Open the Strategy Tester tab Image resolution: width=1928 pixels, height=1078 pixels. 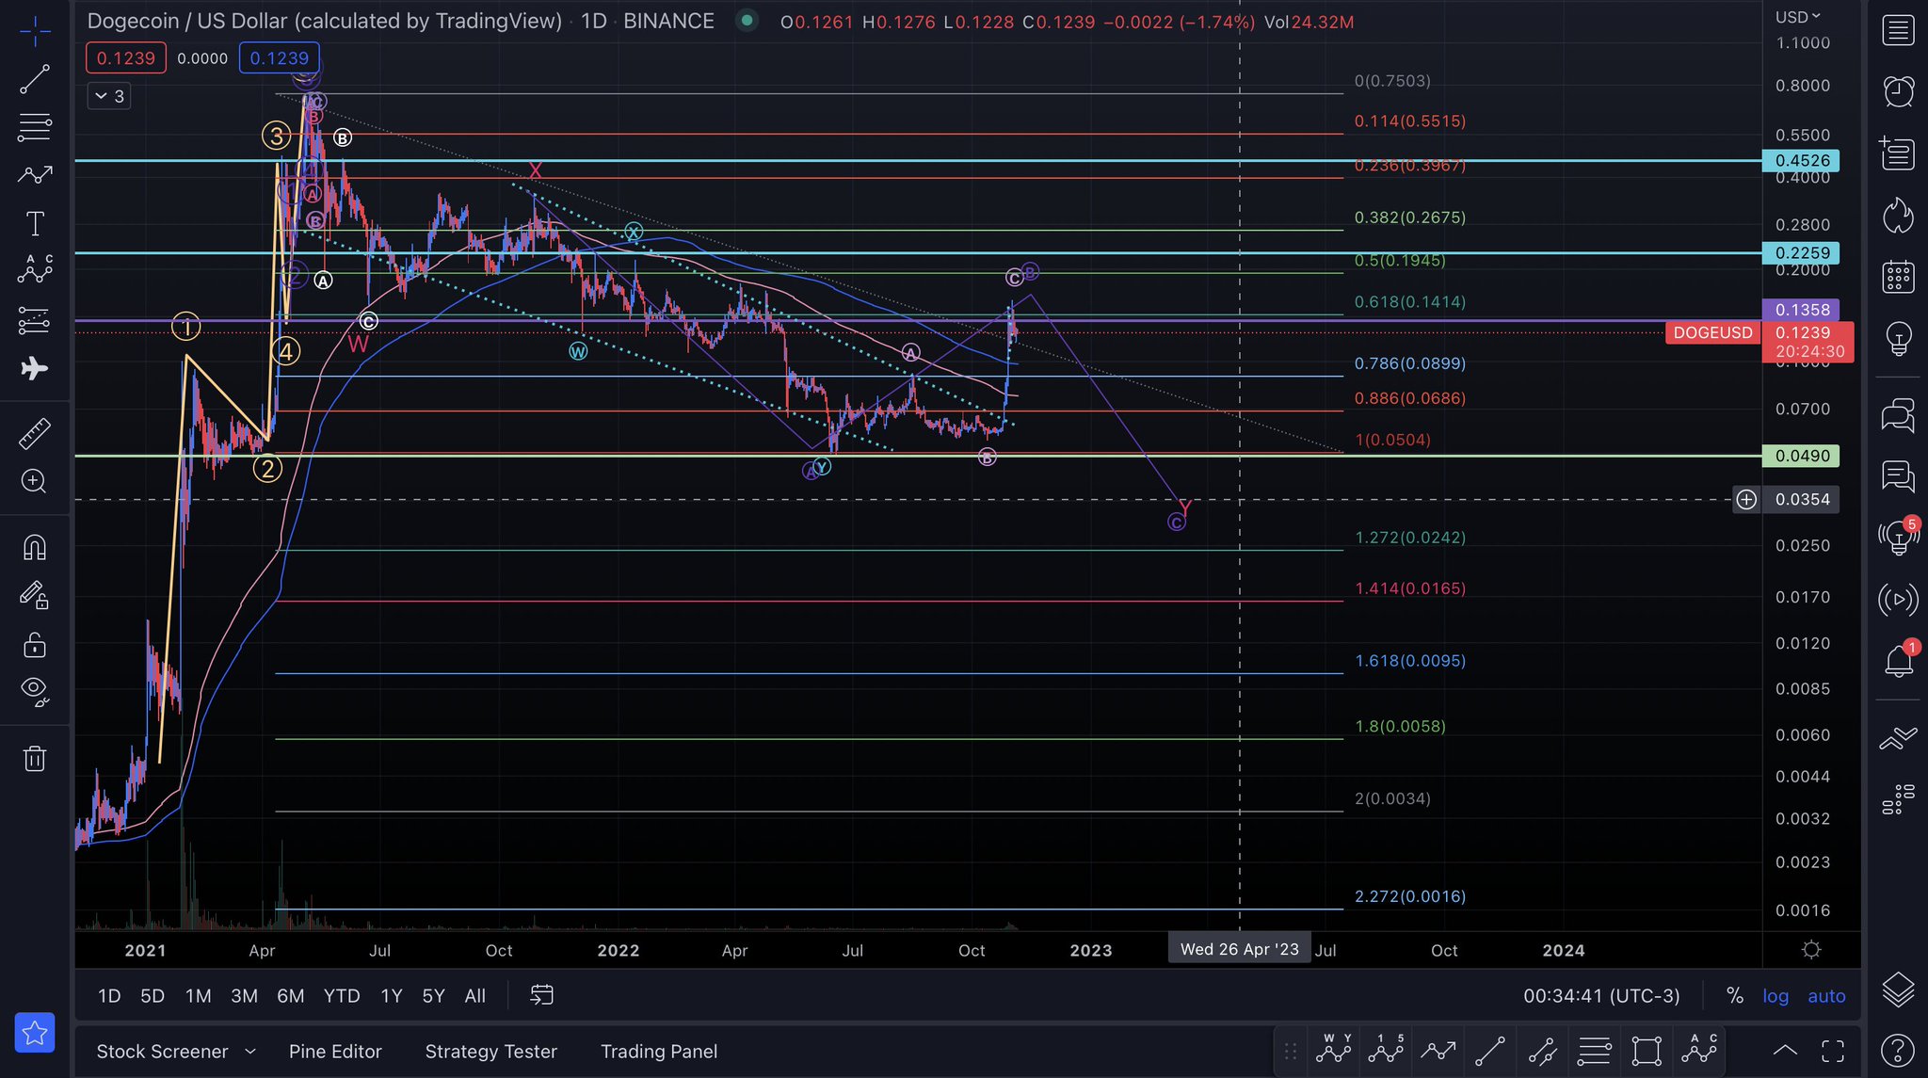(490, 1052)
